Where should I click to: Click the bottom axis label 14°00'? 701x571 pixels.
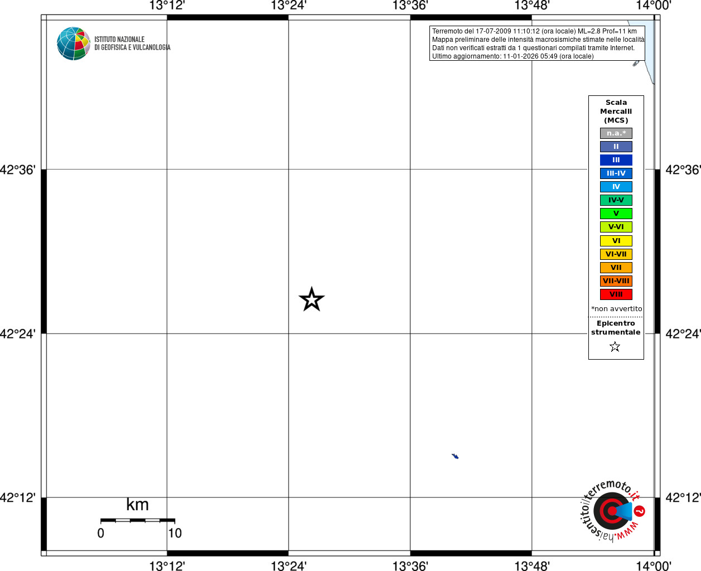(654, 566)
